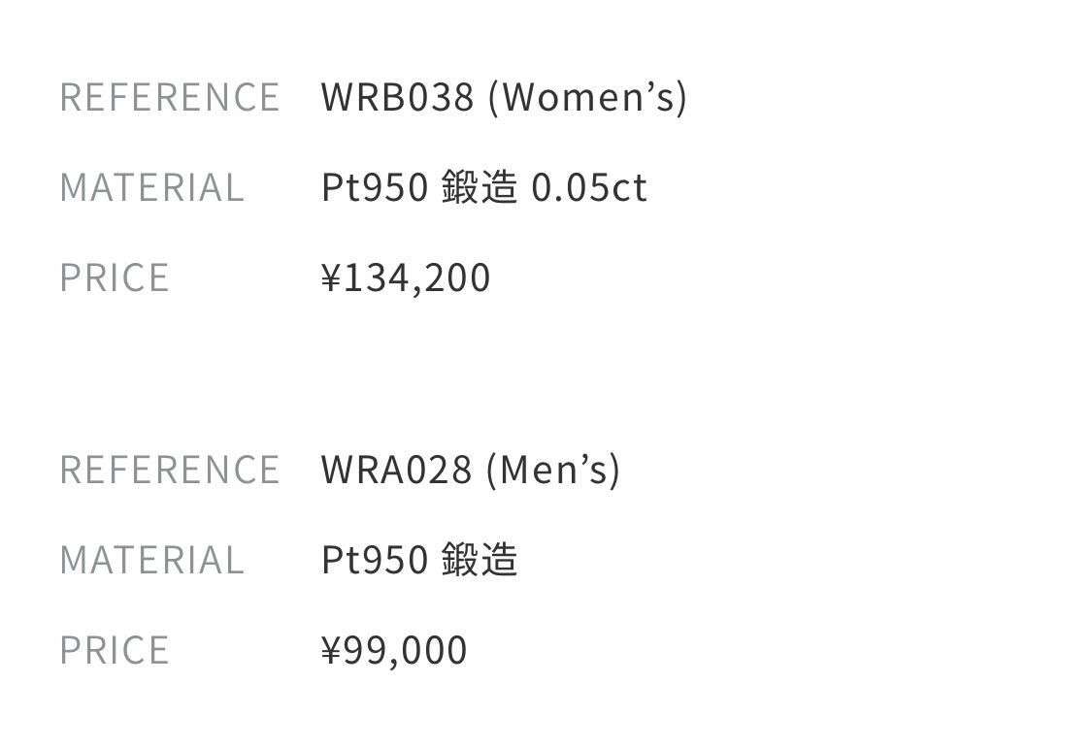Click Pt950 in the men's material row

tap(375, 560)
